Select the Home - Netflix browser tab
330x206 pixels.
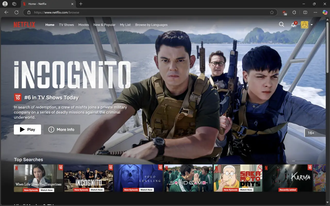(48, 4)
